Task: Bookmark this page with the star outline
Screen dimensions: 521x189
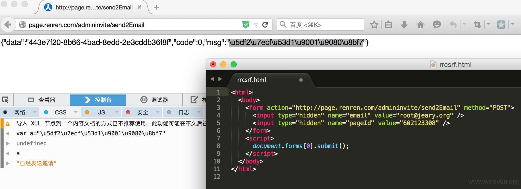Action: [x=374, y=25]
